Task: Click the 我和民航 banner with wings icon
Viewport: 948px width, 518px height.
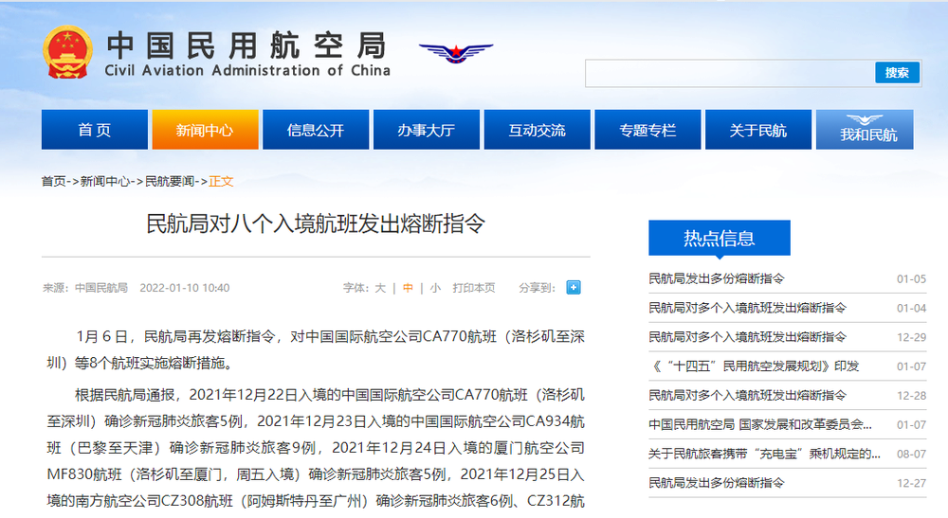Action: pyautogui.click(x=867, y=131)
